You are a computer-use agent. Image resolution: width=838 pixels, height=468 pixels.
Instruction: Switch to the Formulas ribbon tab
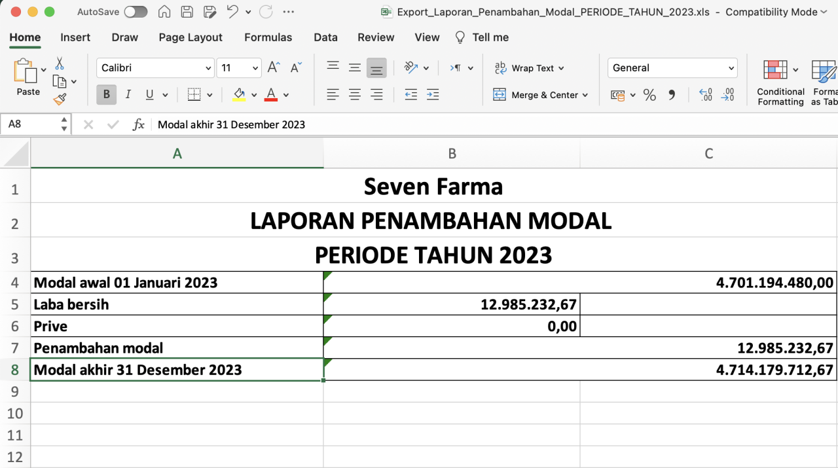pos(268,37)
